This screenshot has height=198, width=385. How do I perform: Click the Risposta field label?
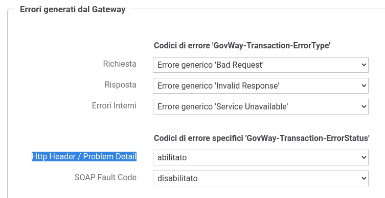click(x=121, y=84)
